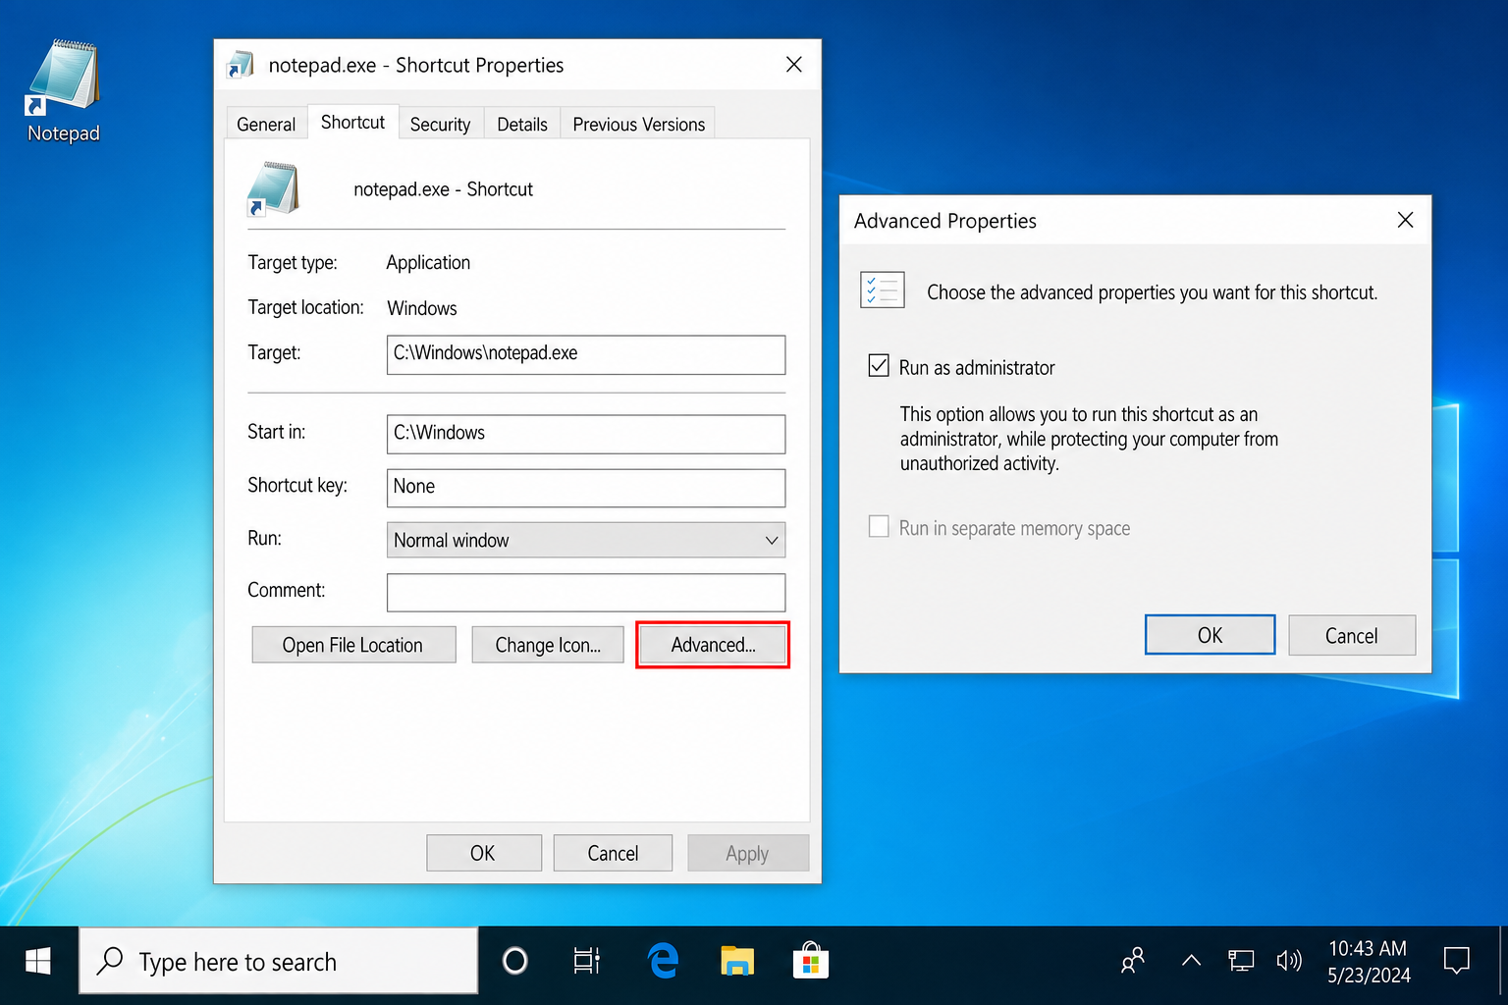Open File Explorer from taskbar
The height and width of the screenshot is (1005, 1508).
point(737,961)
